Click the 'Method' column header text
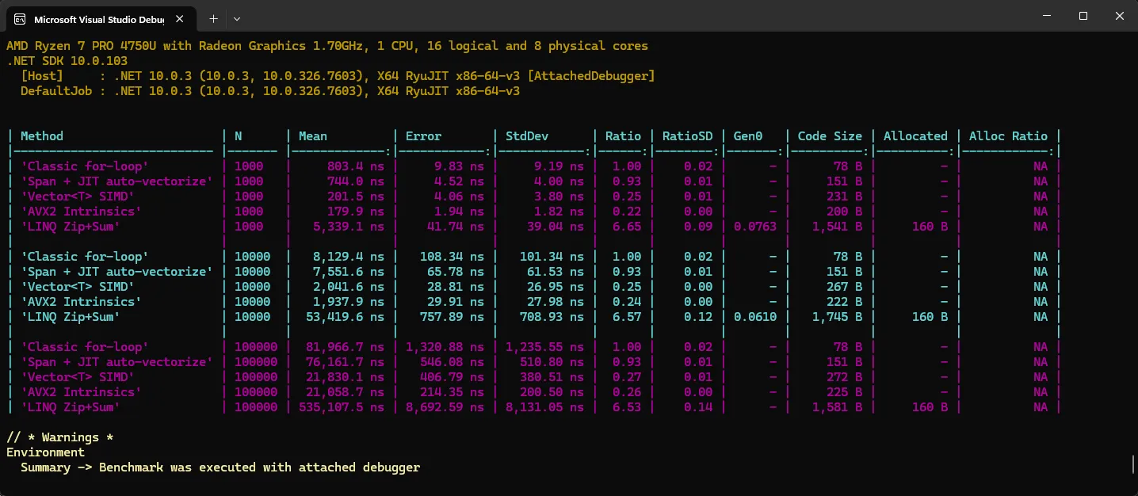1138x496 pixels. (x=42, y=136)
